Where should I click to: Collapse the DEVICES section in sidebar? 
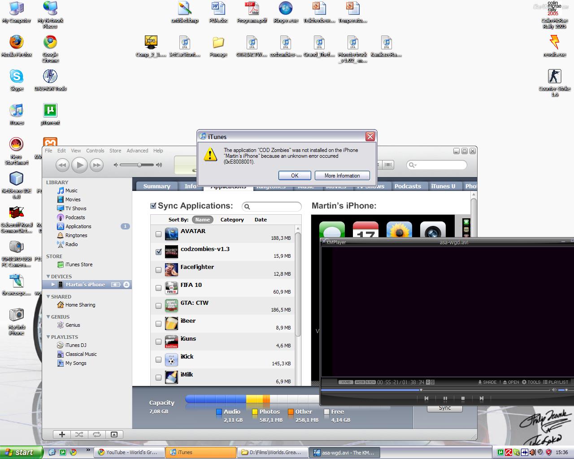pyautogui.click(x=48, y=277)
